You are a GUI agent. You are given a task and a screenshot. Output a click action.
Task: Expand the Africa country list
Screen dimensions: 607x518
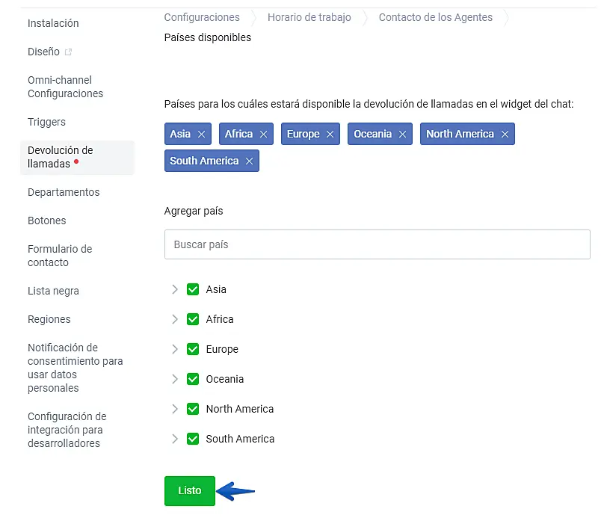coord(175,319)
